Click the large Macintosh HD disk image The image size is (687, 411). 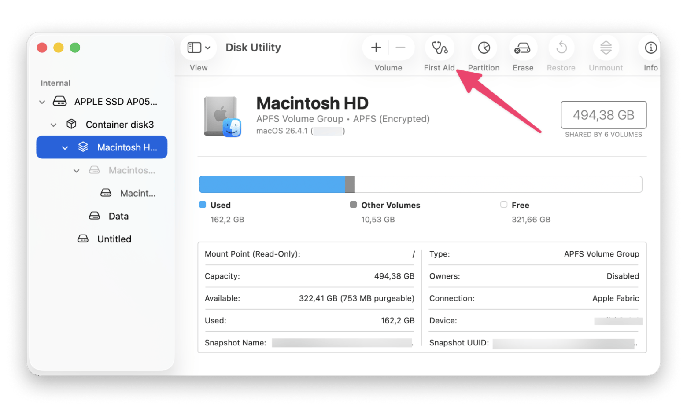point(222,117)
